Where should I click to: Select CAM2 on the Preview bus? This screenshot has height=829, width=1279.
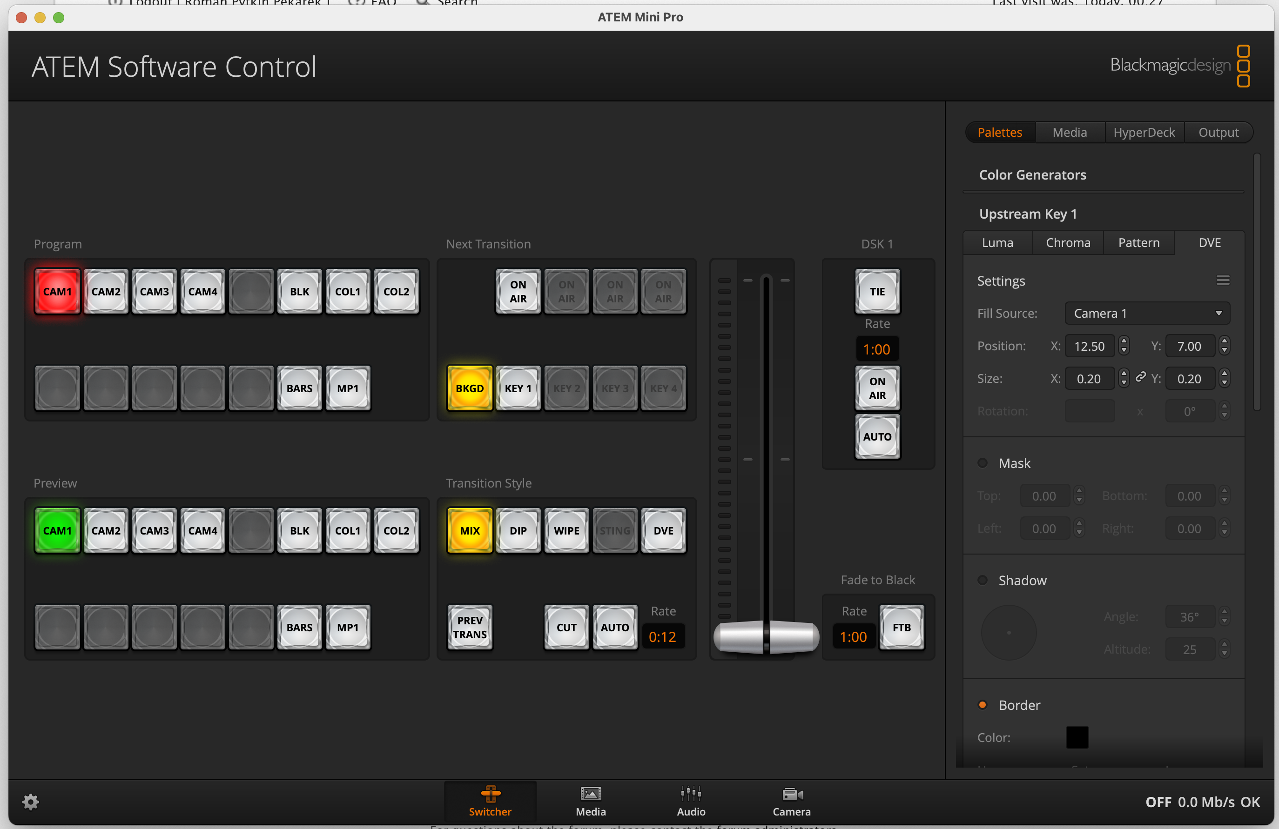pos(106,531)
